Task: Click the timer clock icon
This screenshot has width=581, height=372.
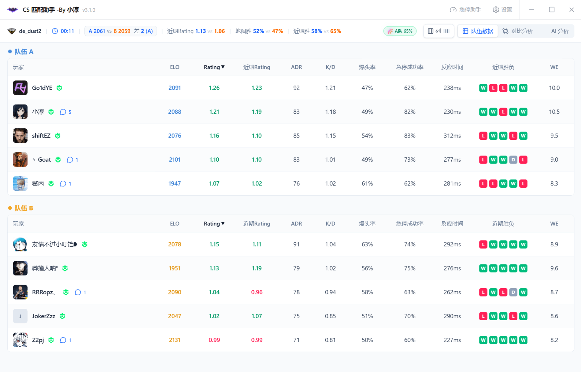Action: click(x=55, y=31)
